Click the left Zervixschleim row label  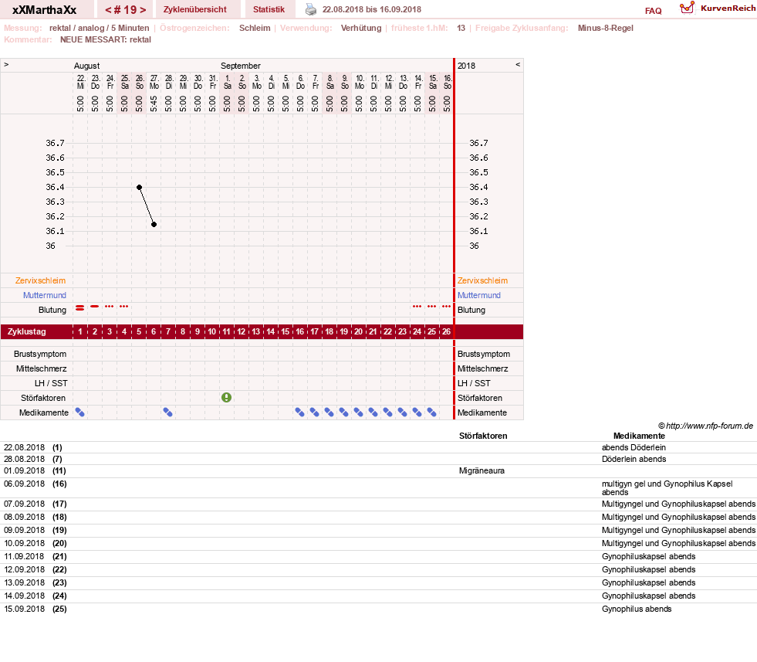[41, 280]
